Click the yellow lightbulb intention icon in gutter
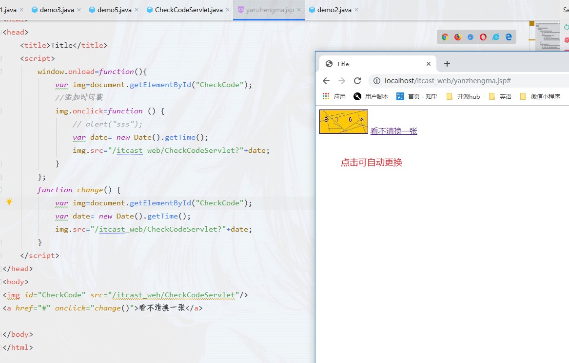569x363 pixels. coord(9,202)
